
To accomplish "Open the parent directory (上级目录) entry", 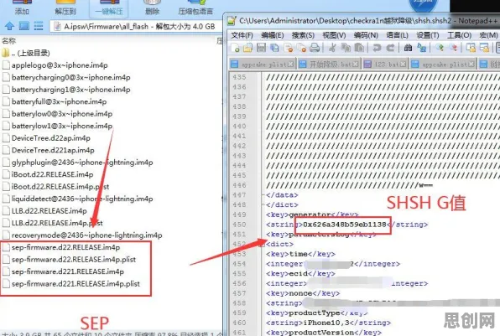I will tap(26, 53).
